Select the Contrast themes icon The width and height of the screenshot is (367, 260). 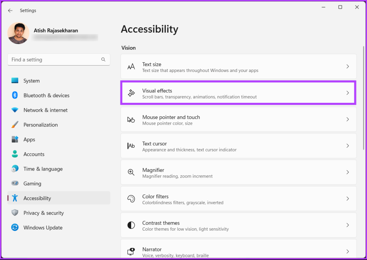[131, 225]
